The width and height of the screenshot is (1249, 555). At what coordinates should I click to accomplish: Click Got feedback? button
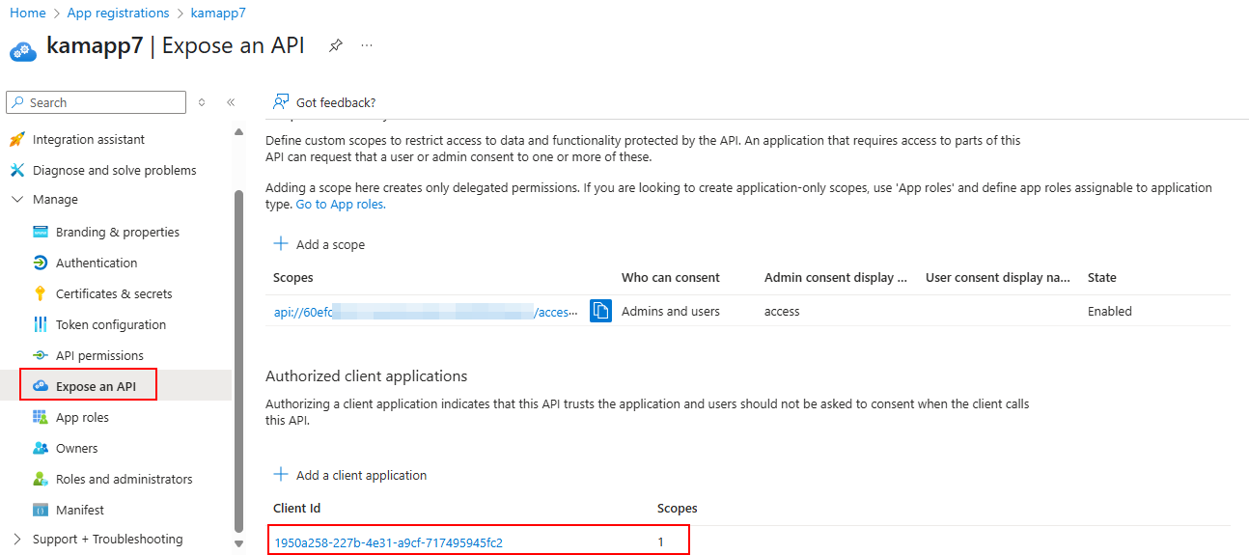coord(324,102)
